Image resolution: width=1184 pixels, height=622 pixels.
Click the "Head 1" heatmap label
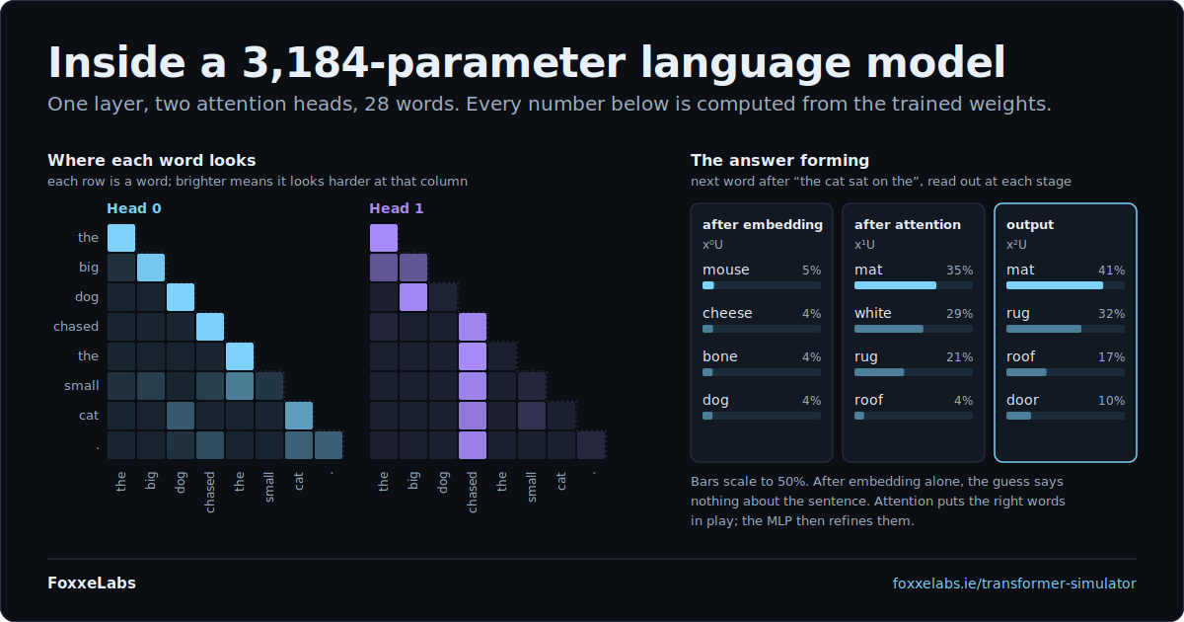point(397,208)
